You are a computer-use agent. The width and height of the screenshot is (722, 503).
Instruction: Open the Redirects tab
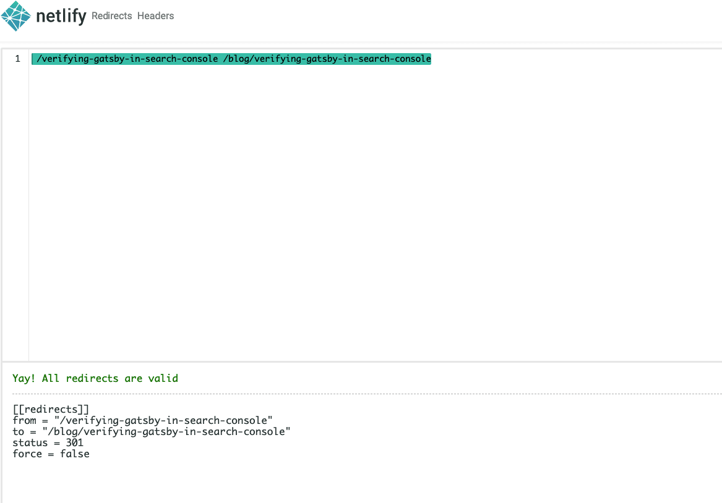click(x=111, y=16)
